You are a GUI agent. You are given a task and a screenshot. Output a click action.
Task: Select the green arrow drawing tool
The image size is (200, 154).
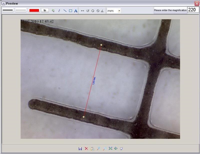coord(53,11)
